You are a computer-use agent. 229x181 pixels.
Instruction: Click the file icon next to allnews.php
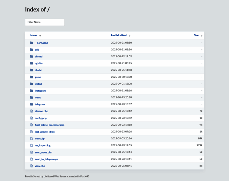pos(31,111)
